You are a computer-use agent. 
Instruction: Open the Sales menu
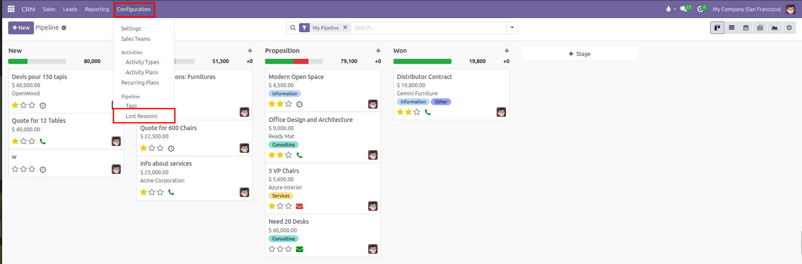pos(49,9)
